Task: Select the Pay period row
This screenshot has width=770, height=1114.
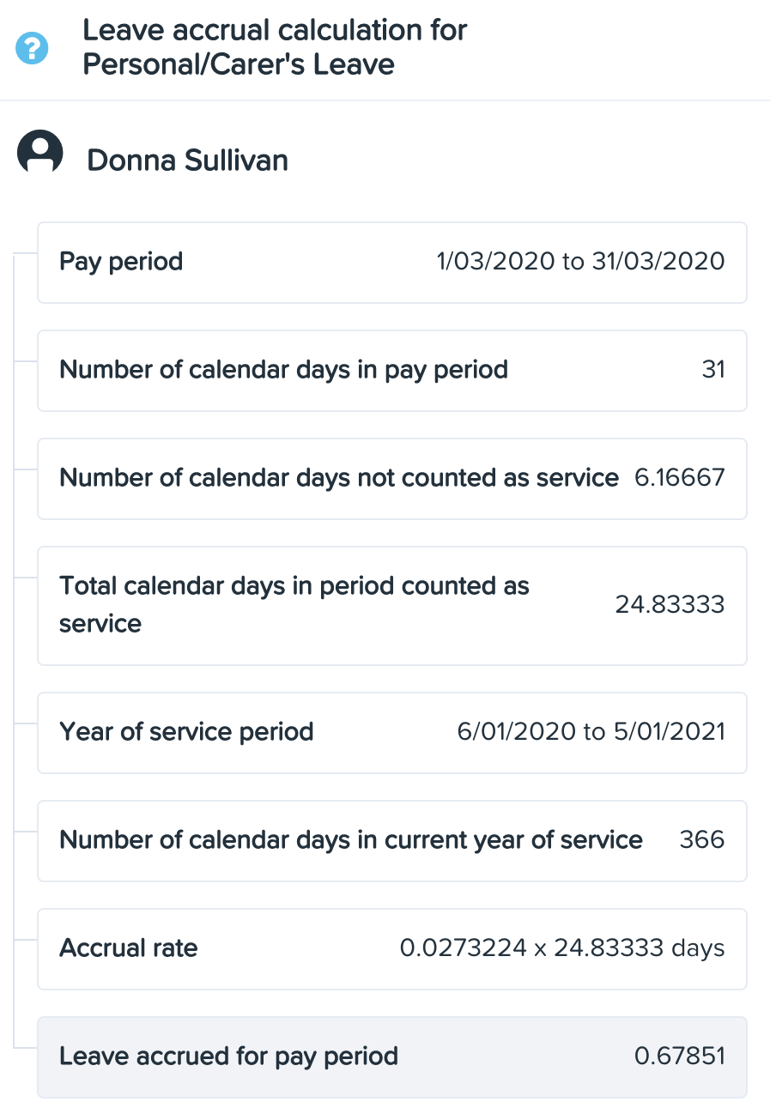Action: click(392, 263)
